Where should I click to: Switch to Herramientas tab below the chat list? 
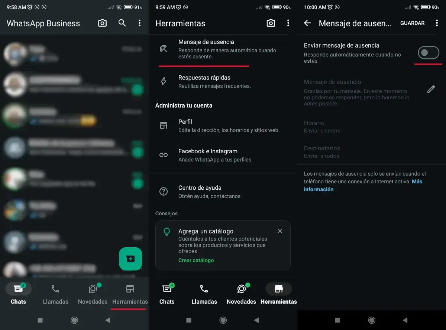coord(130,294)
